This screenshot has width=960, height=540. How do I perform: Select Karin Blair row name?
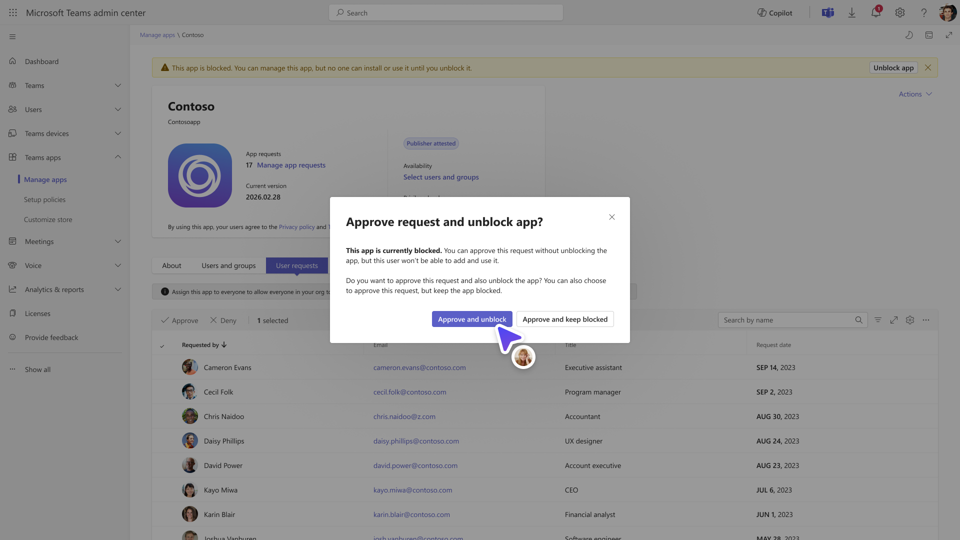pos(219,514)
